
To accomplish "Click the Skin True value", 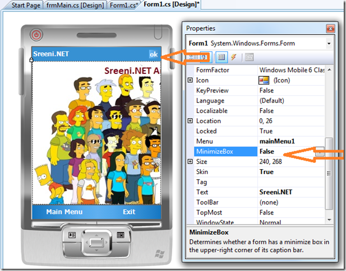I will pos(266,172).
